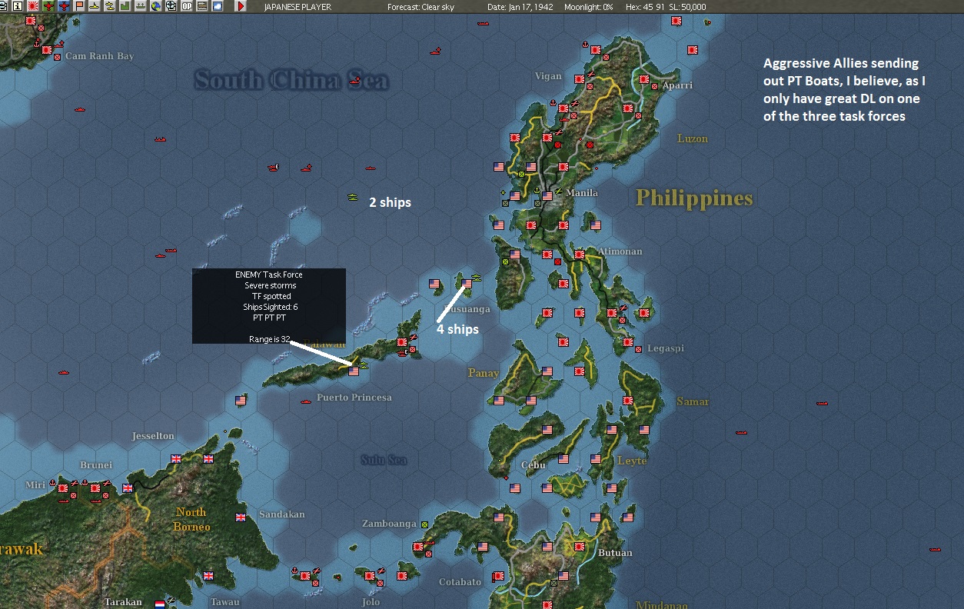Click the 'Hex: 45 91' status readout
The height and width of the screenshot is (609, 964).
(x=645, y=7)
